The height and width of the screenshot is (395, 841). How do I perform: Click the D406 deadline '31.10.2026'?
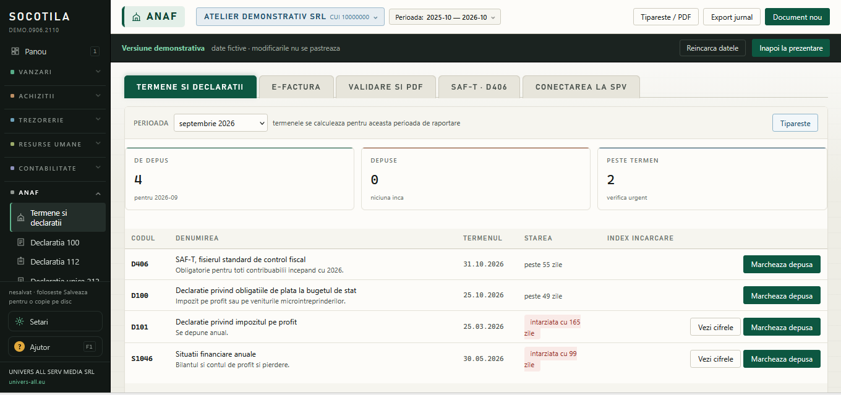484,264
